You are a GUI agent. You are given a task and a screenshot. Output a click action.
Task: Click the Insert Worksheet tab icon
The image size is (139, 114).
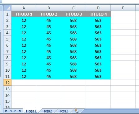pos(77,111)
